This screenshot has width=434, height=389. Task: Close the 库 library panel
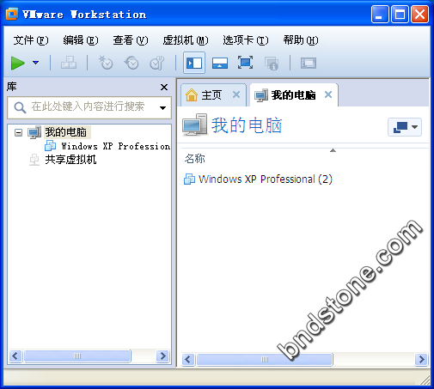point(164,87)
